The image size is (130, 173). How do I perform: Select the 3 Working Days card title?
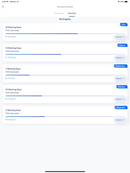13,69
